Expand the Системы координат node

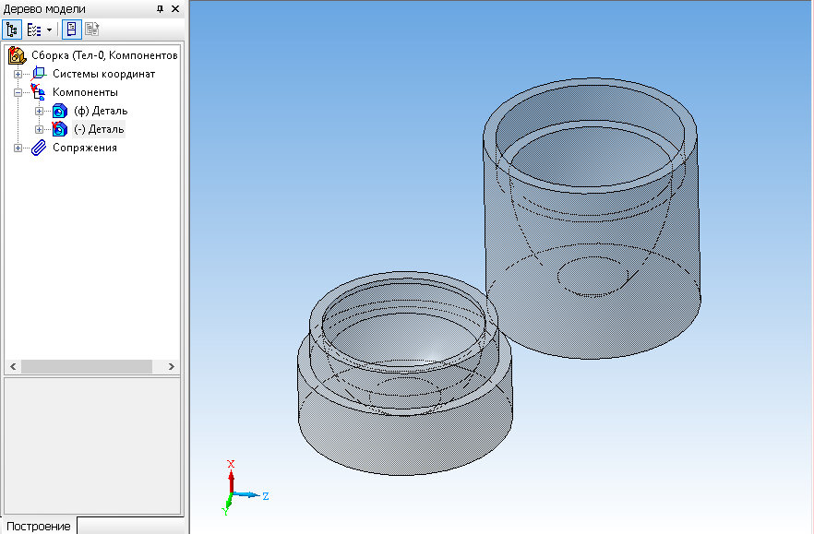click(18, 74)
